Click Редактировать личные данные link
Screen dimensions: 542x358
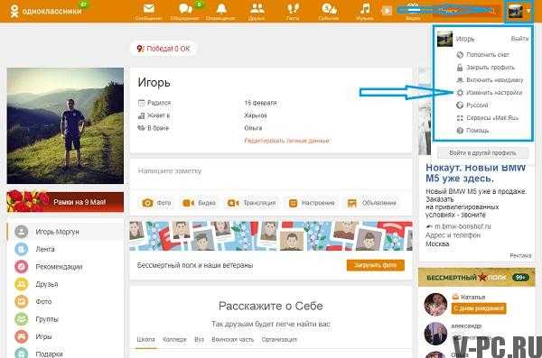pyautogui.click(x=287, y=141)
